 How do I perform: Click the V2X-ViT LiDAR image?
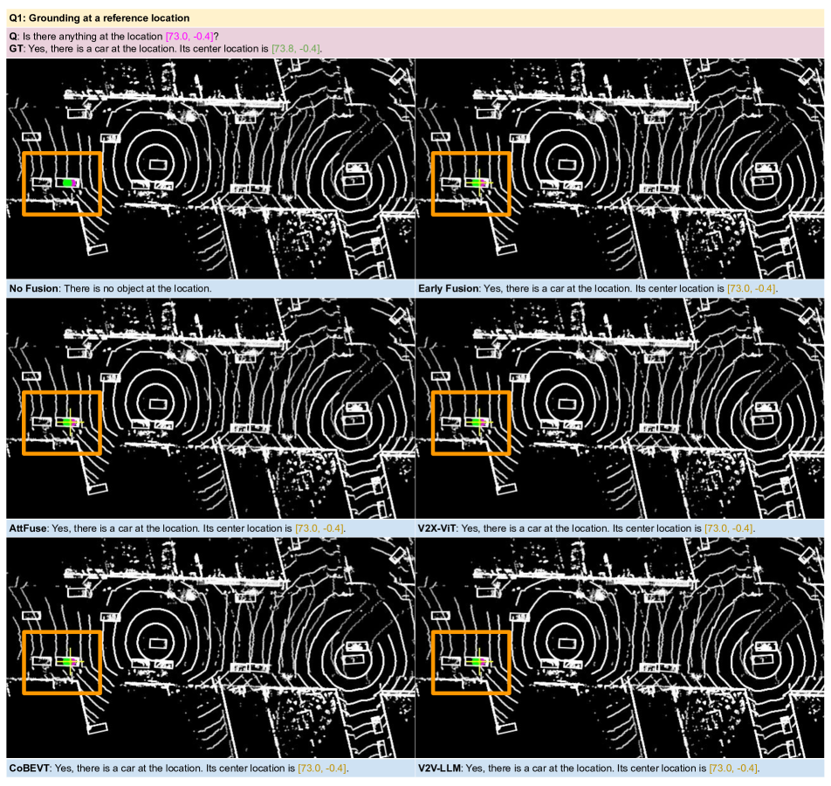click(x=620, y=409)
